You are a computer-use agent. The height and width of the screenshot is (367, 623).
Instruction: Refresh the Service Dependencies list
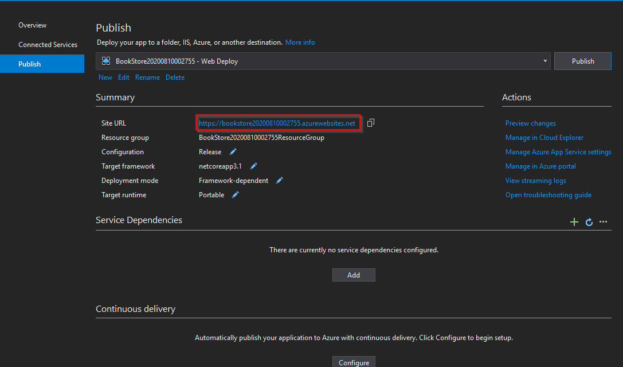(589, 222)
